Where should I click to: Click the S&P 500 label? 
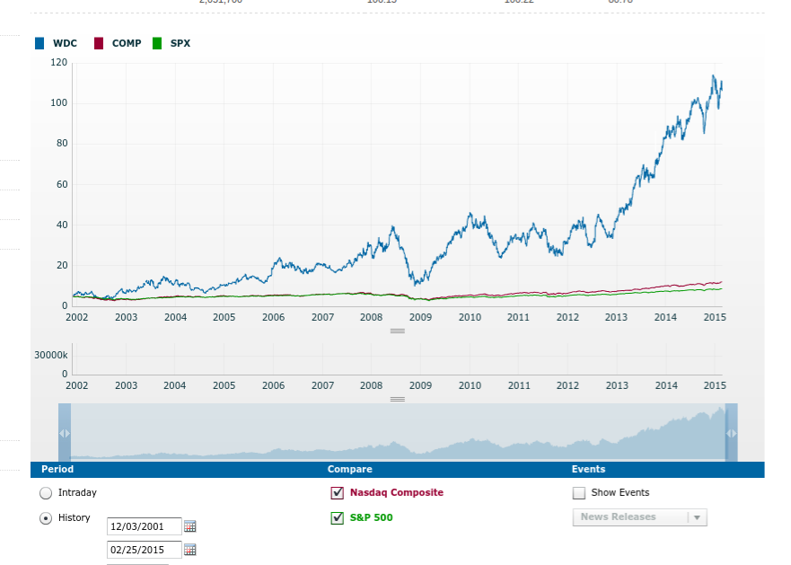371,517
